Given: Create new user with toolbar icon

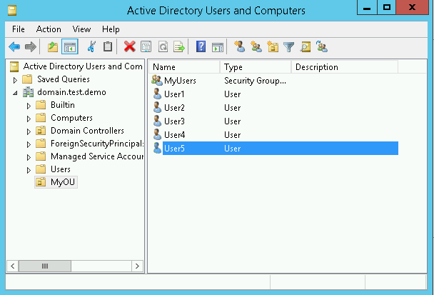Looking at the screenshot, I should pos(240,46).
